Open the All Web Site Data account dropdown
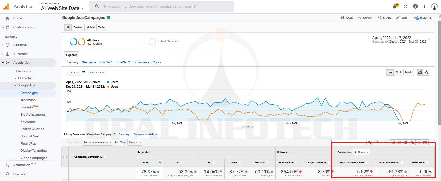 click(x=62, y=8)
